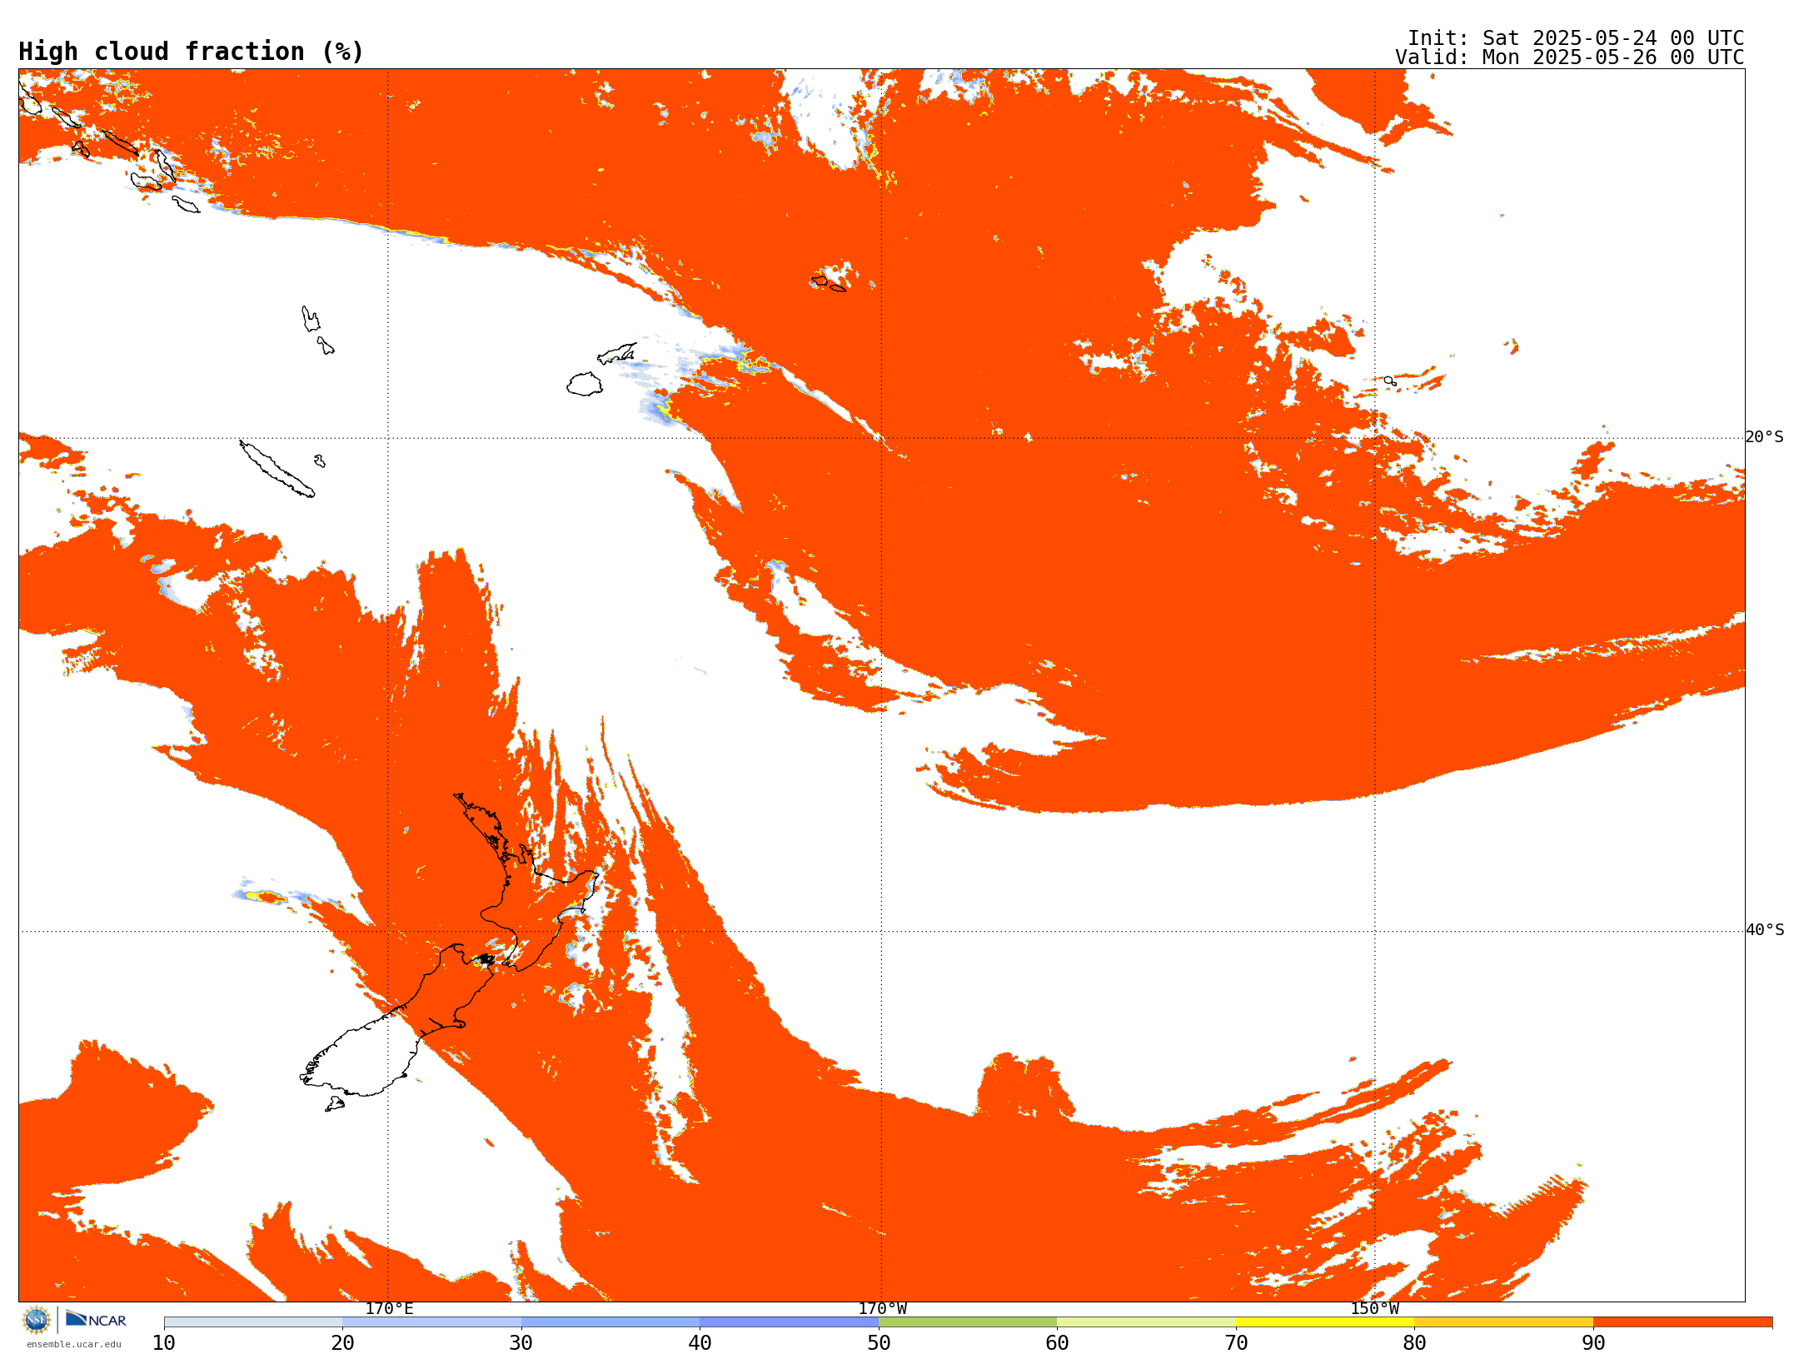Click the orange-red 90+ colorbar segment
This screenshot has width=1799, height=1354.
[x=1682, y=1322]
